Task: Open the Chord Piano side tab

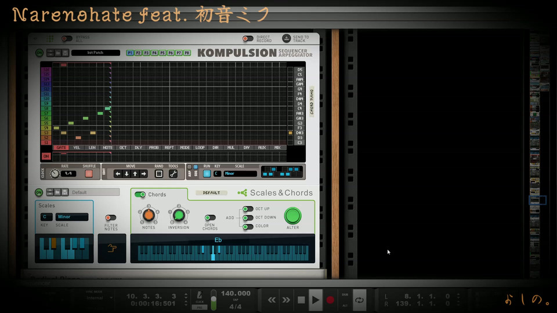Action: pos(312,101)
